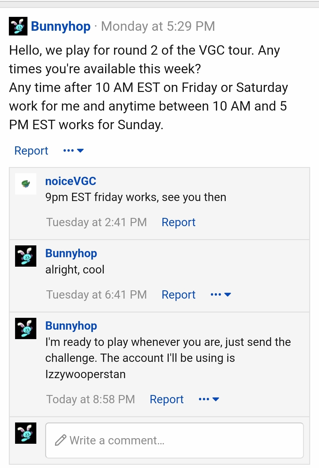Screen dimensions: 319x468
Task: Open Bunnyhop's avatar on the main post
Action: tap(18, 26)
